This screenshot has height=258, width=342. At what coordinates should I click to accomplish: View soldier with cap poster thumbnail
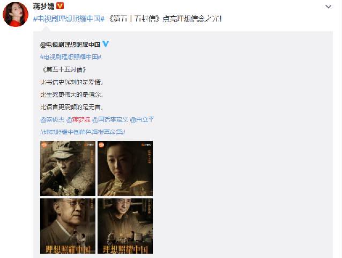(68, 168)
